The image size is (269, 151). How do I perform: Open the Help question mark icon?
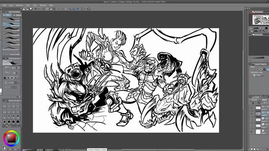pos(89,9)
